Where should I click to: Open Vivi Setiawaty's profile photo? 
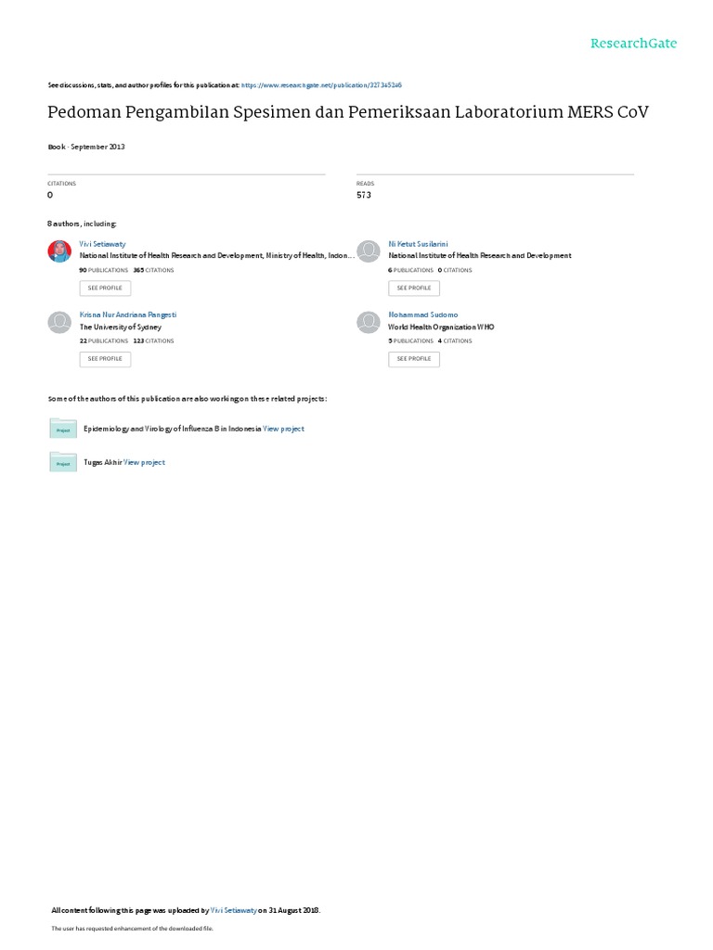59,250
